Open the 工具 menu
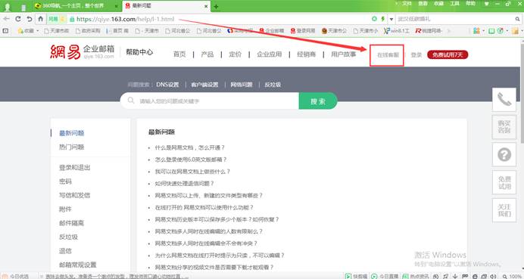Image resolution: width=524 pixels, height=279 pixels. tap(454, 3)
